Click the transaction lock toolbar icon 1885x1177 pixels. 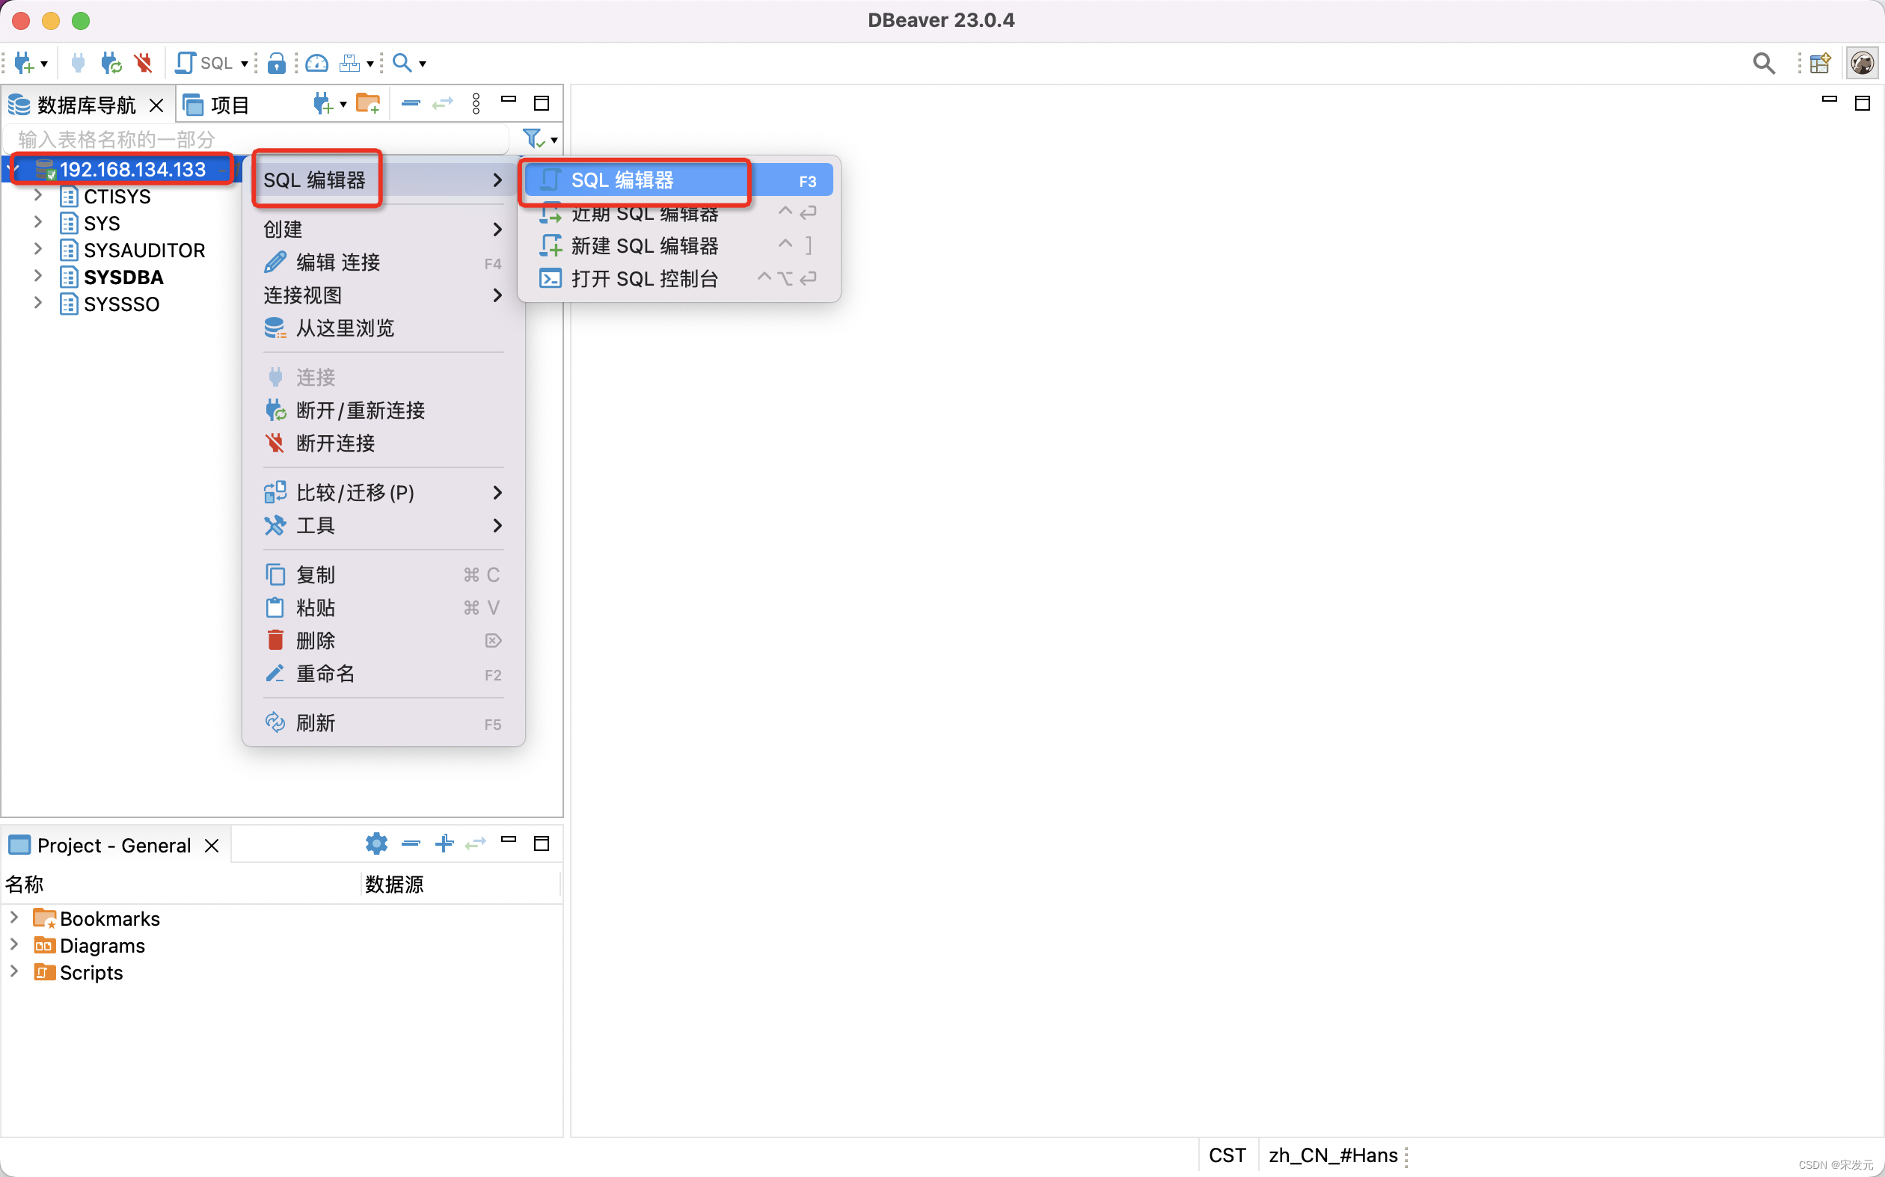[277, 62]
